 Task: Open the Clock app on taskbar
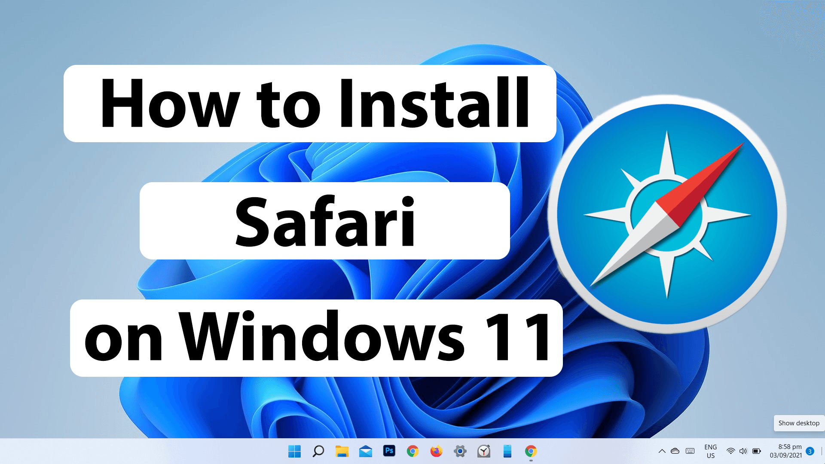(484, 451)
